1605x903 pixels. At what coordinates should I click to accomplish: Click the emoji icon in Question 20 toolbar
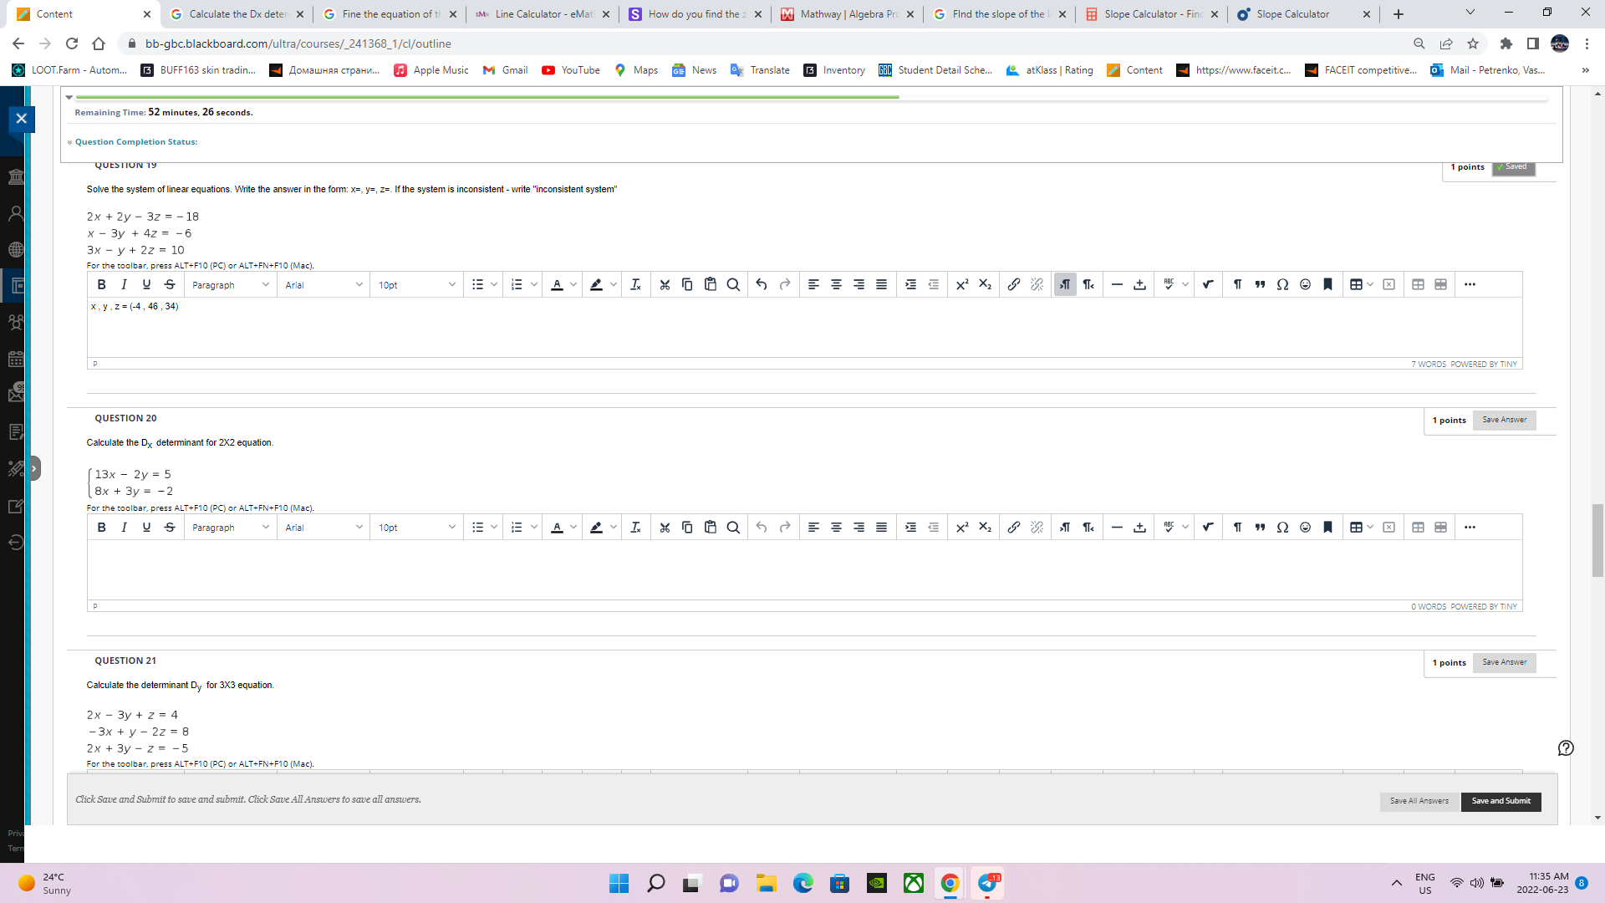tap(1305, 528)
